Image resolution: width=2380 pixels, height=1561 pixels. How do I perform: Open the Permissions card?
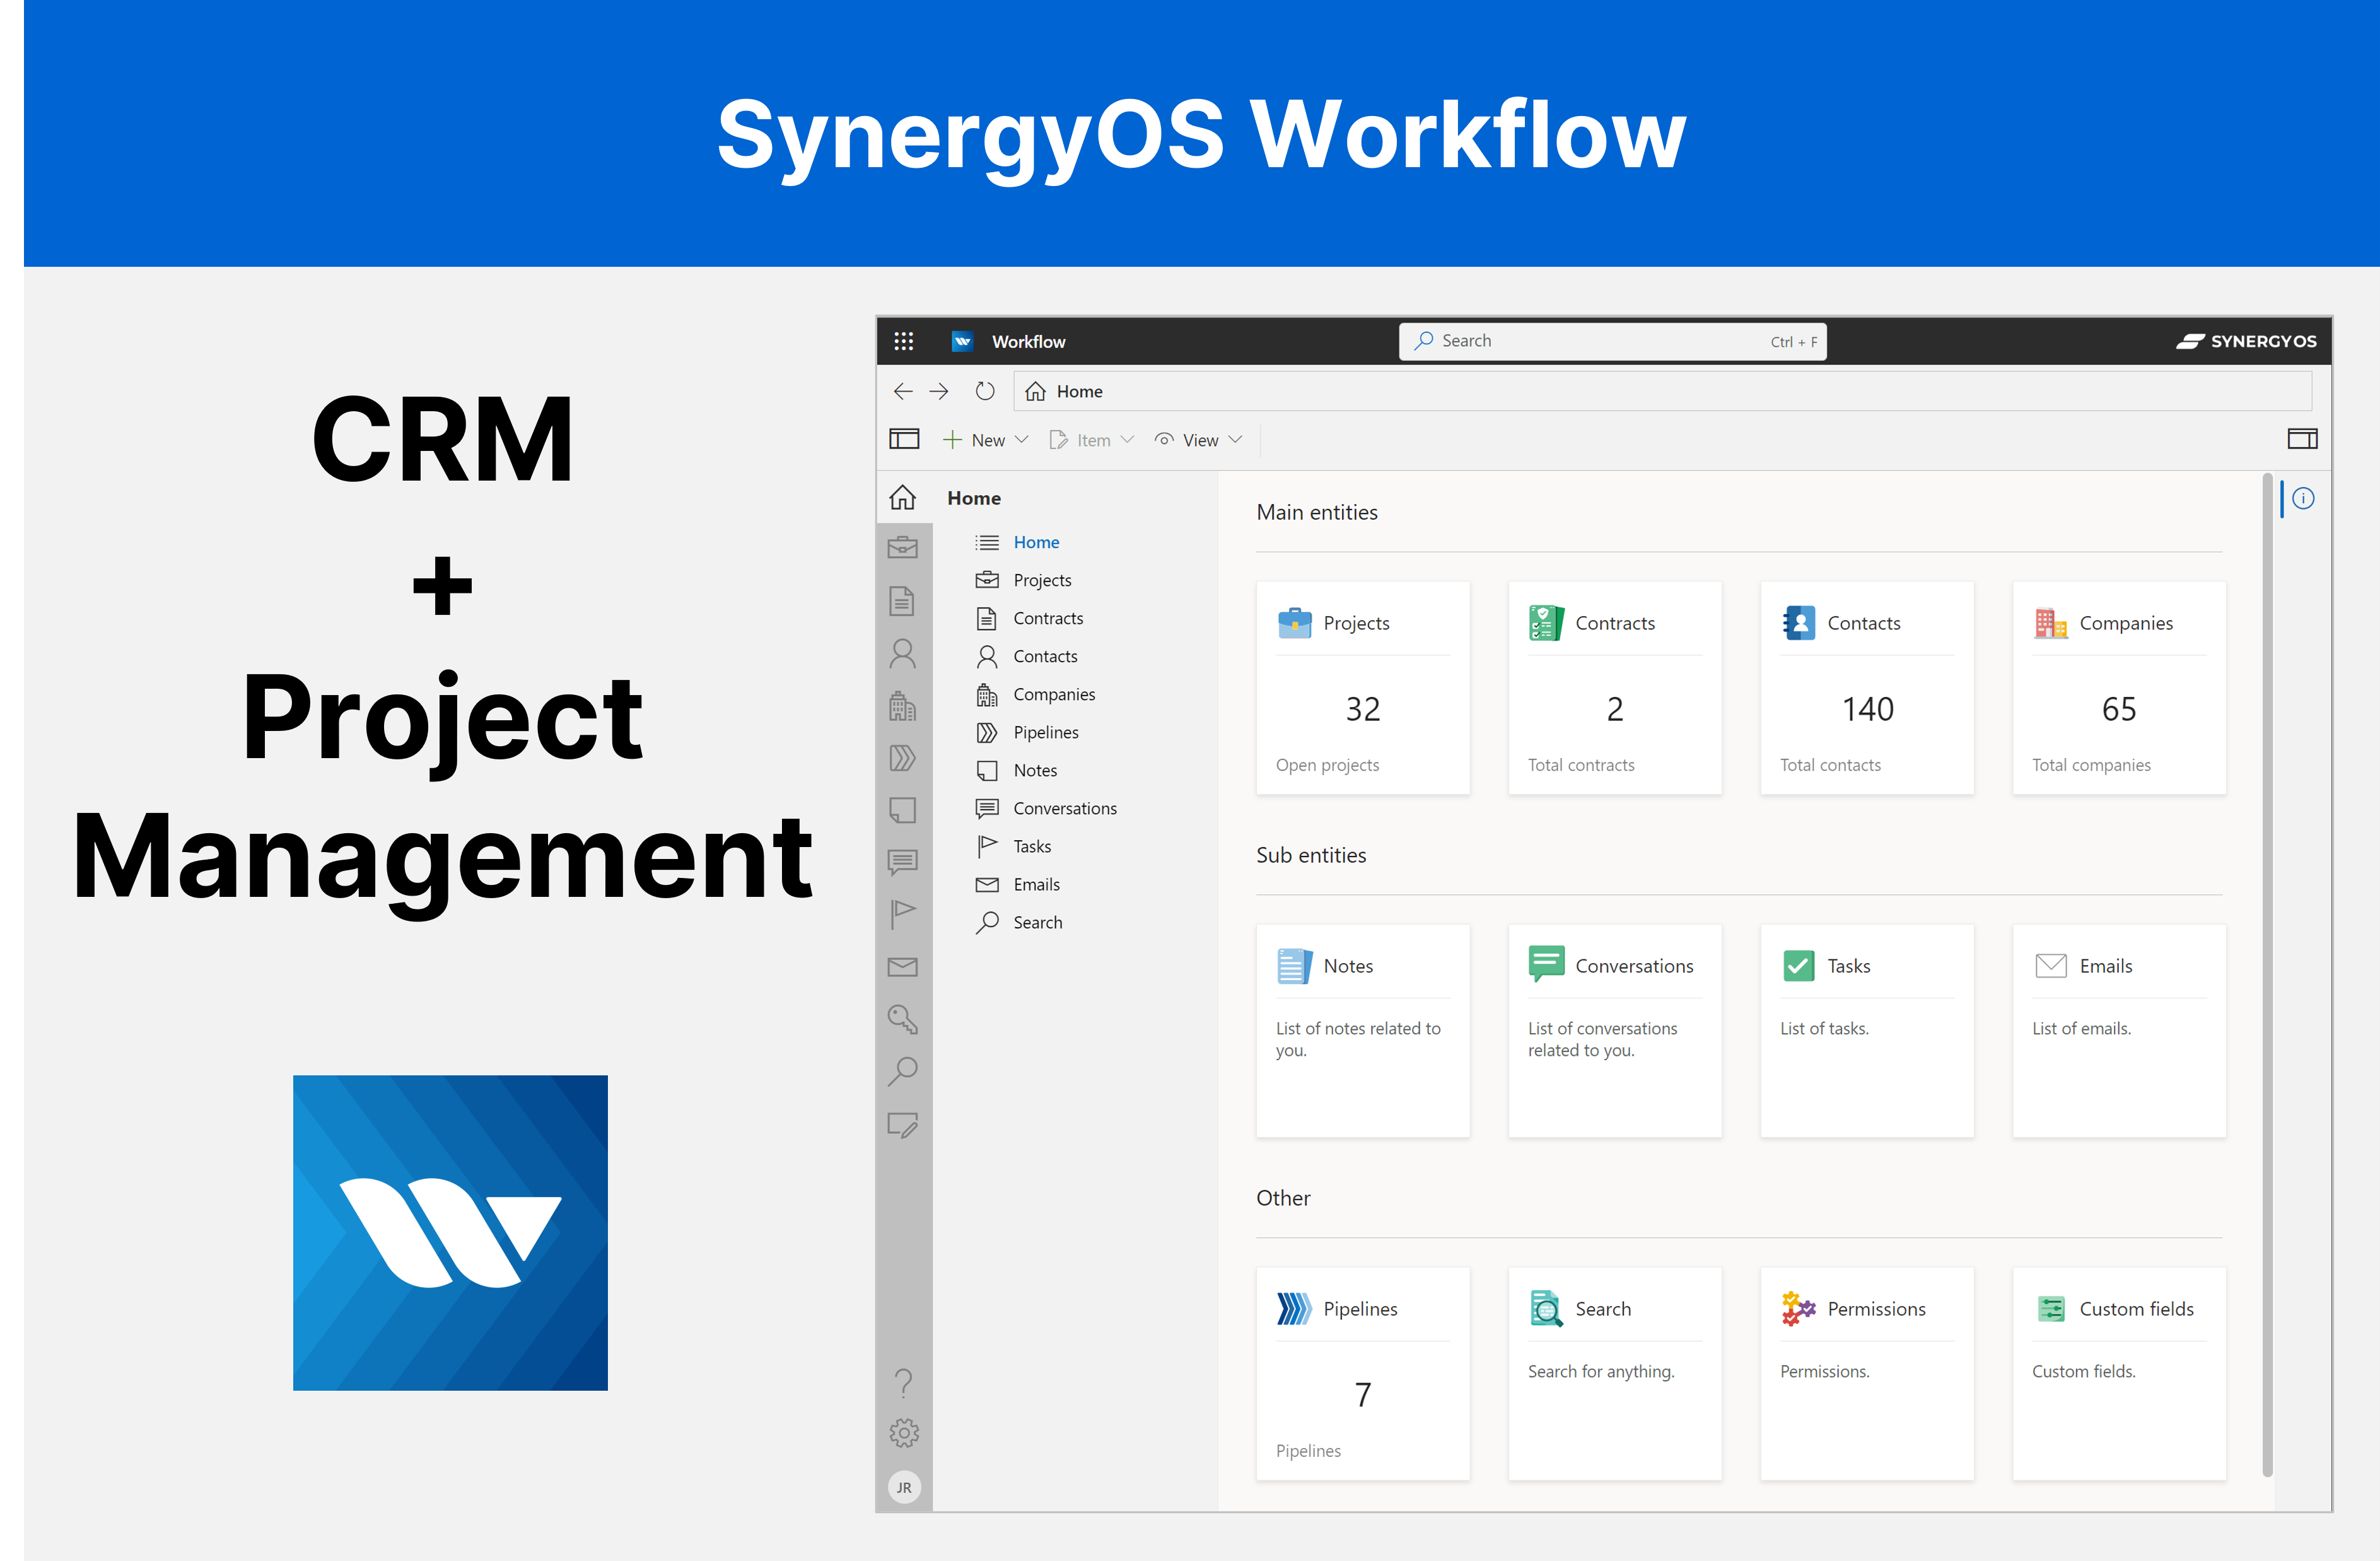point(1867,1374)
